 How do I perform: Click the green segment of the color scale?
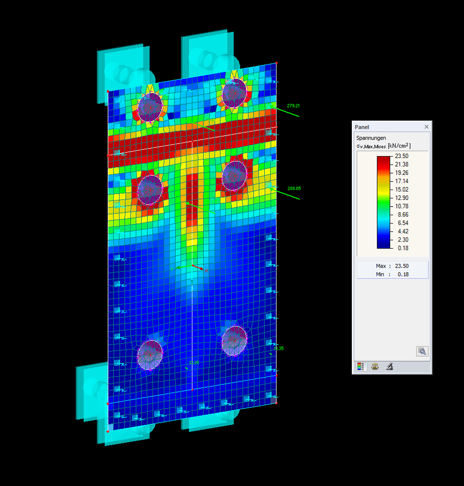point(383,202)
